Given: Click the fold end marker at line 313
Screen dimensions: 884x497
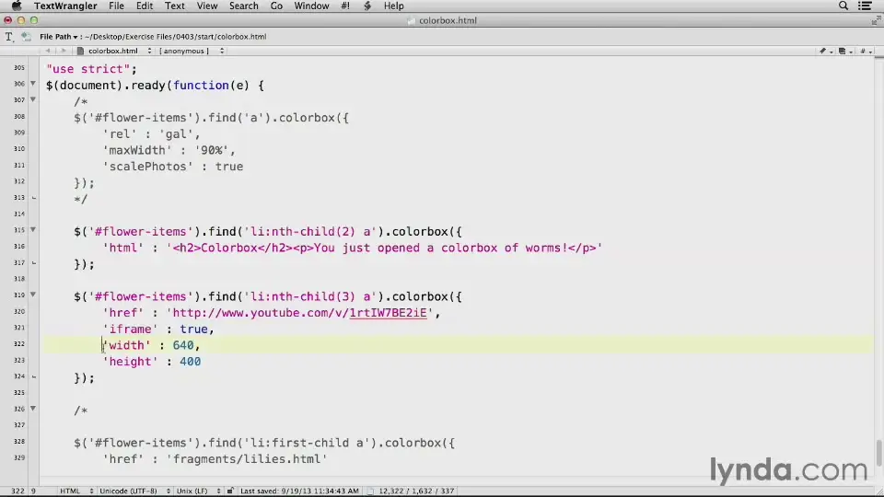Looking at the screenshot, I should [34, 198].
